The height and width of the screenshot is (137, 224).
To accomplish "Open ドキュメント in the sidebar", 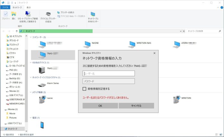I will tap(13, 49).
